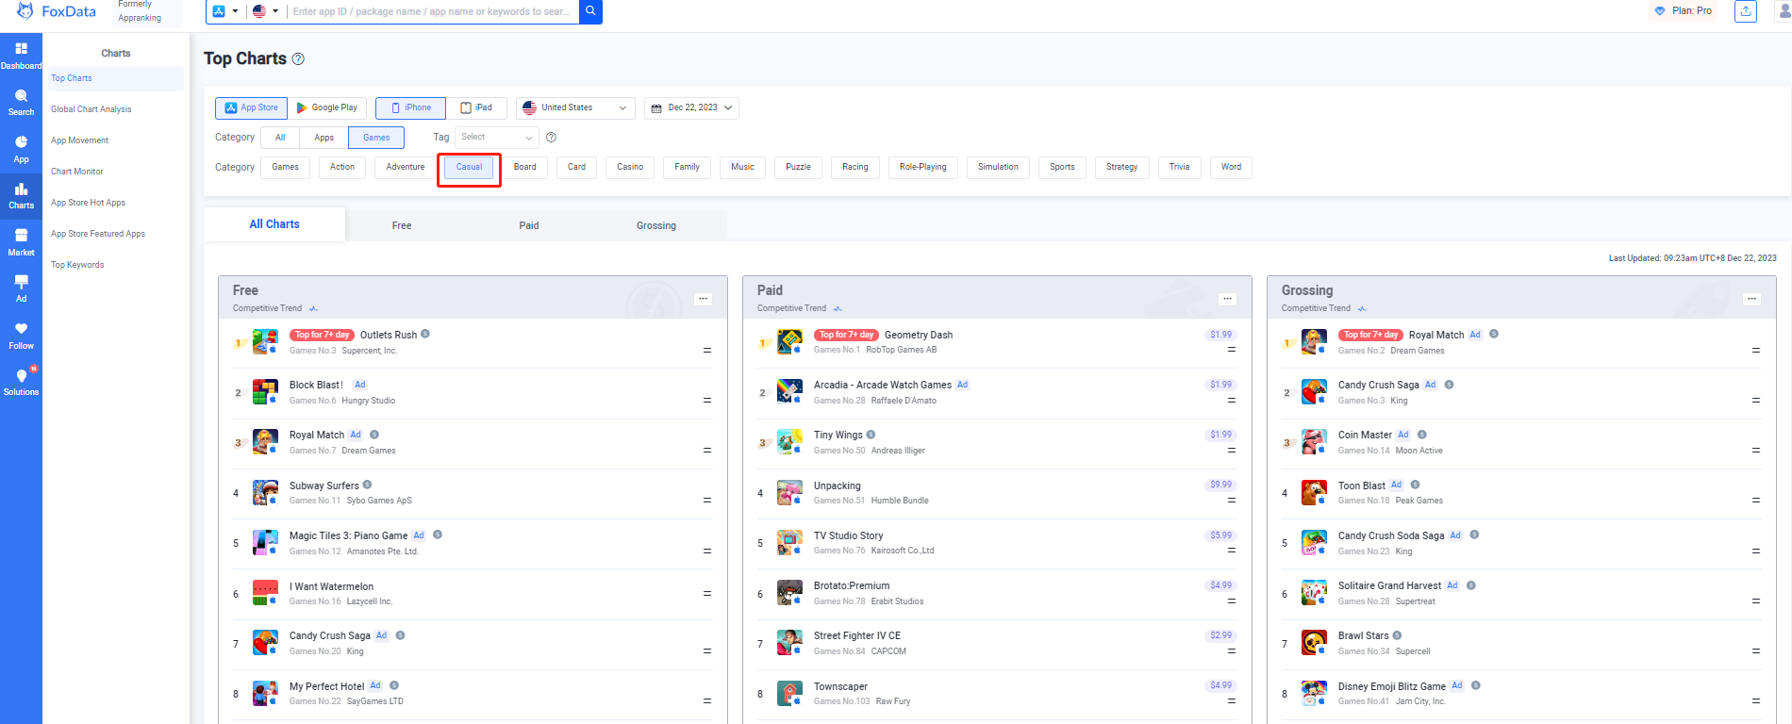This screenshot has width=1792, height=724.
Task: Open the Unpacking paid app link
Action: pyautogui.click(x=838, y=485)
